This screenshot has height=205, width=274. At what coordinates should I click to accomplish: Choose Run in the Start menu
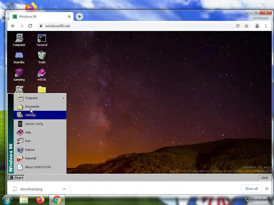[x=40, y=141]
